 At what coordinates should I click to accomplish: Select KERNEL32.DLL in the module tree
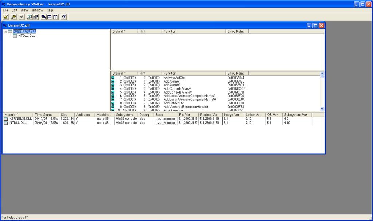tap(24, 31)
